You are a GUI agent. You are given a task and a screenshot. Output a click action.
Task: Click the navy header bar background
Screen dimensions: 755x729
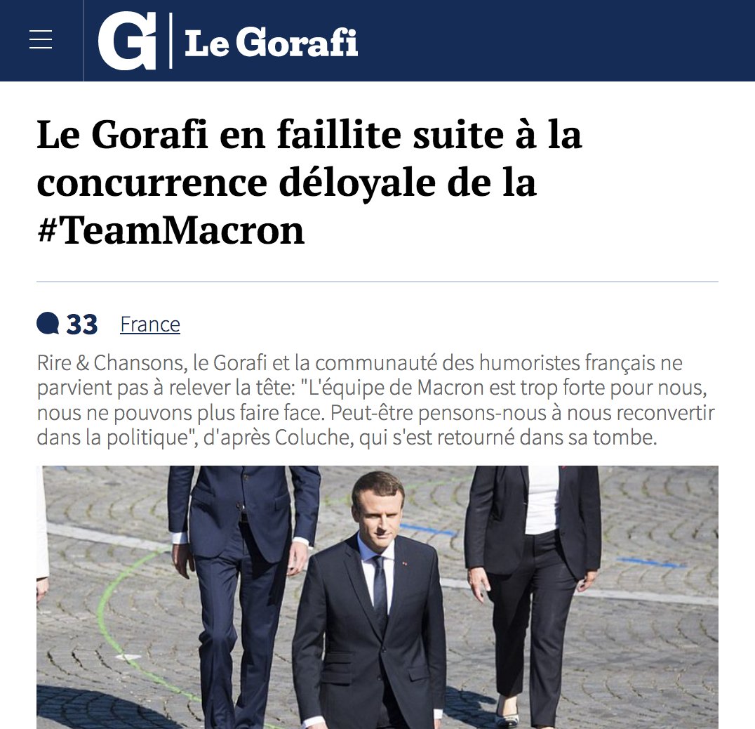(x=554, y=41)
